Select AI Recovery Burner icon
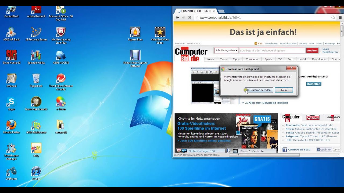This screenshot has width=344, height=193. coord(36,34)
